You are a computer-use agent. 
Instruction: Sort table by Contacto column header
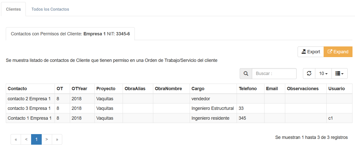pos(17,89)
